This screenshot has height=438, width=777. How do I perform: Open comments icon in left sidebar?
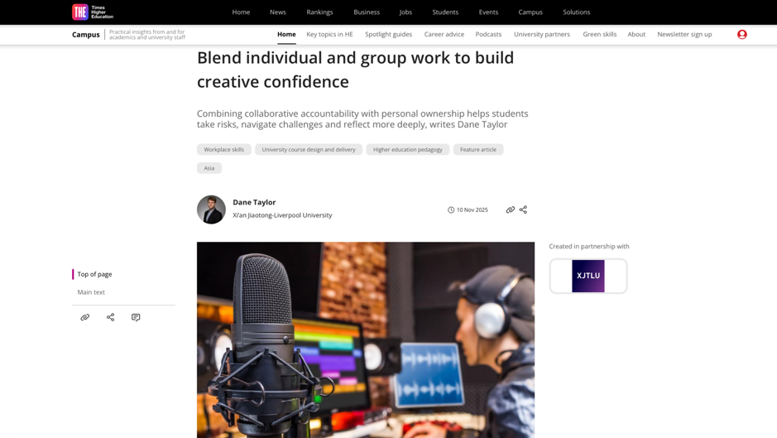136,317
